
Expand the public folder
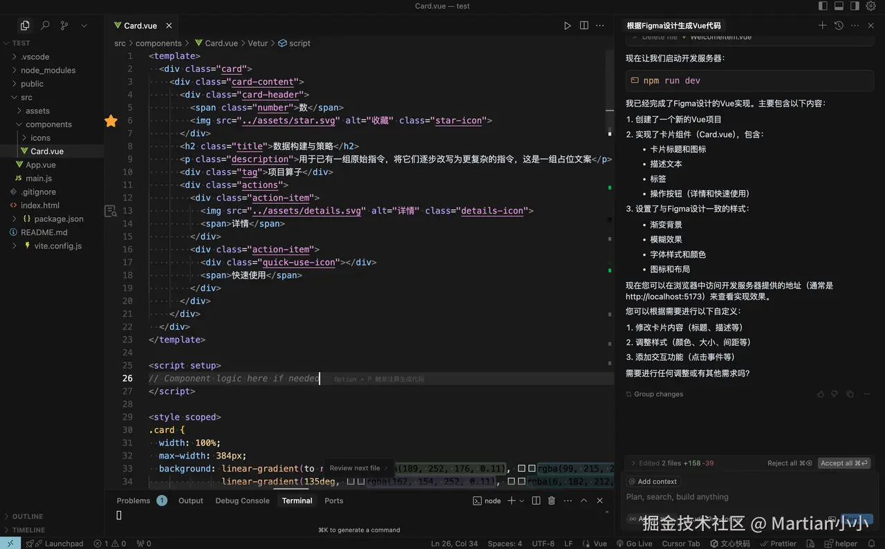coord(52,84)
